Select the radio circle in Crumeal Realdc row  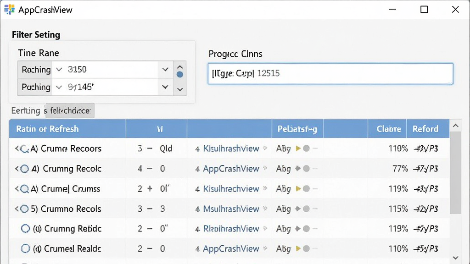coord(26,248)
